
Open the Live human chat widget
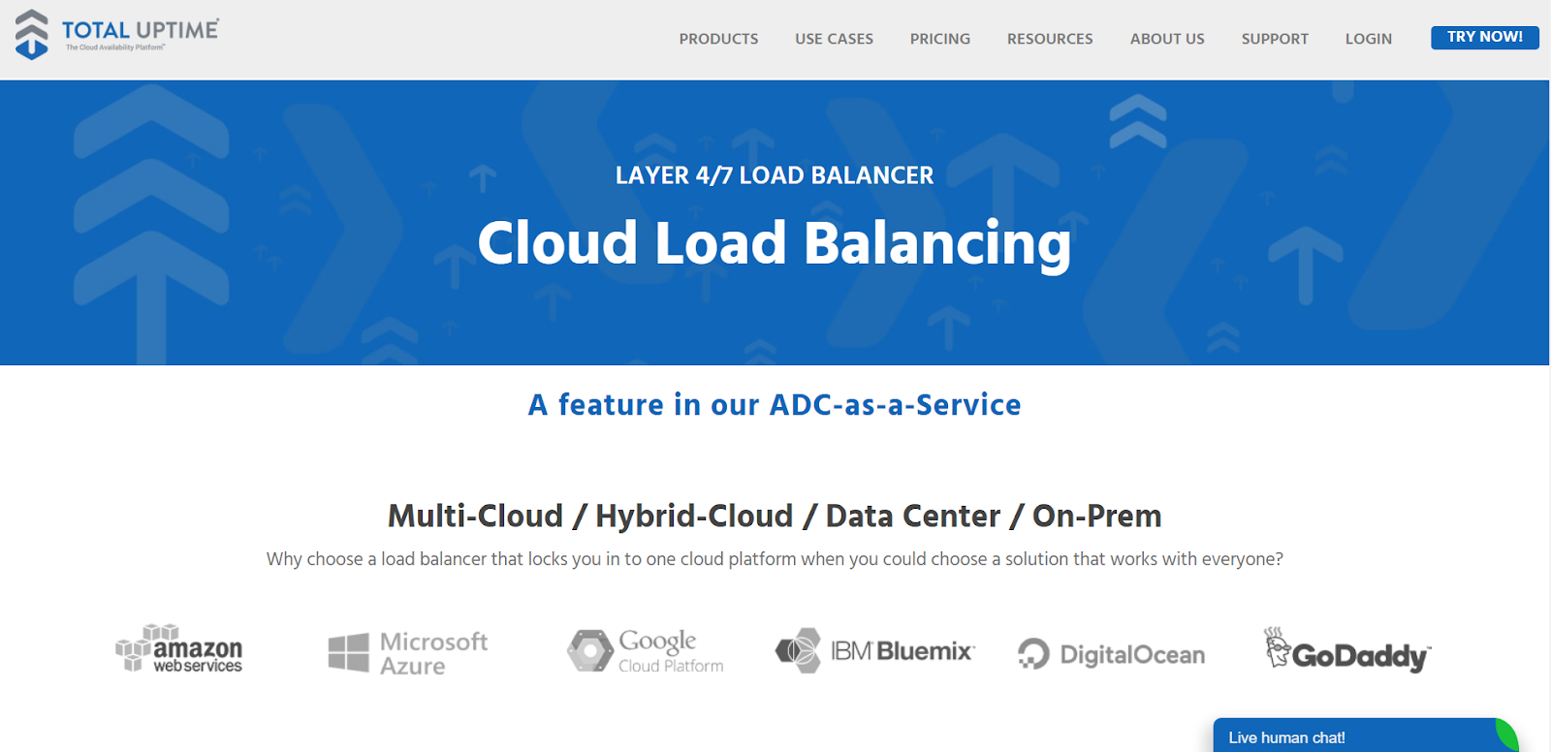tap(1366, 736)
